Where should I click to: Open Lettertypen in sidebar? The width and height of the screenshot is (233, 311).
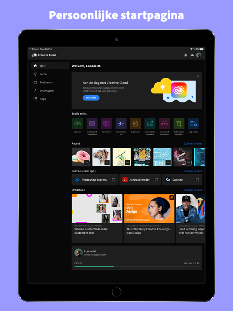pyautogui.click(x=50, y=91)
